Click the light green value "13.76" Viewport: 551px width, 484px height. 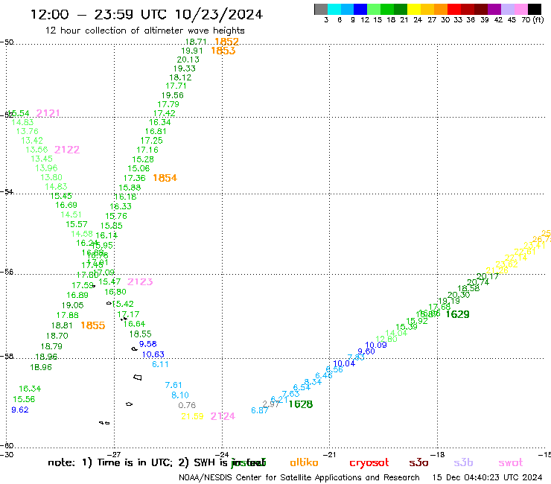pos(28,131)
